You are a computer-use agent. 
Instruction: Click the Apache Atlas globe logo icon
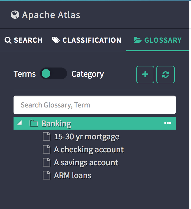point(15,15)
